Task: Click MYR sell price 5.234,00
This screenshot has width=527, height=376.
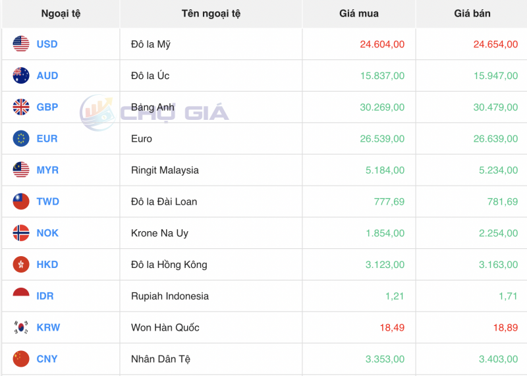Action: (499, 170)
